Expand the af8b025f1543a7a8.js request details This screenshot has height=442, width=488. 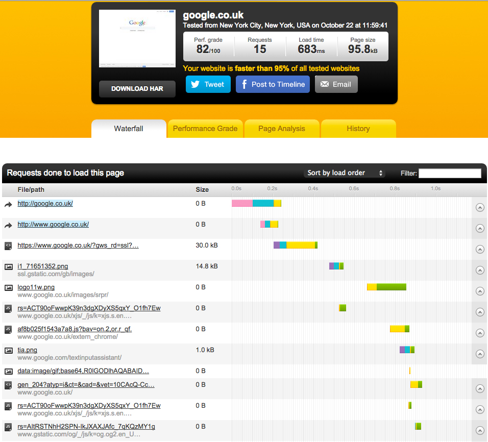click(480, 333)
